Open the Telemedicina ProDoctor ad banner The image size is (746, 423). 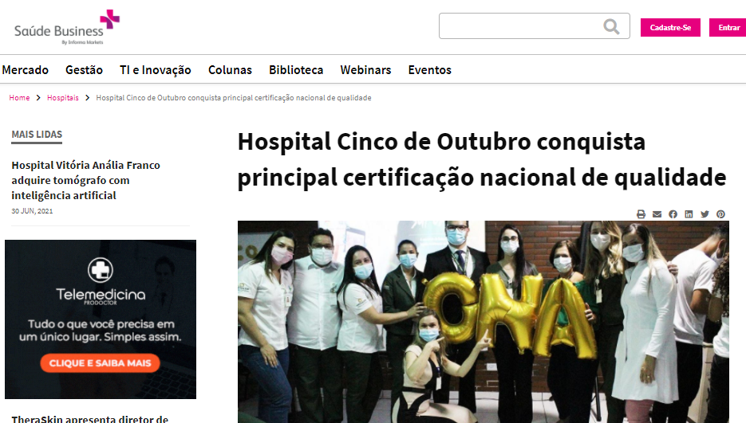(101, 319)
